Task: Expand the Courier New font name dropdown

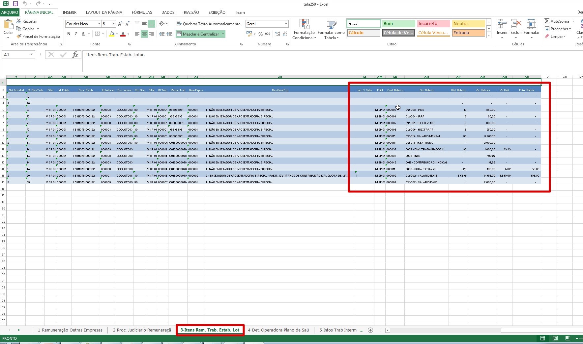Action: pos(99,24)
